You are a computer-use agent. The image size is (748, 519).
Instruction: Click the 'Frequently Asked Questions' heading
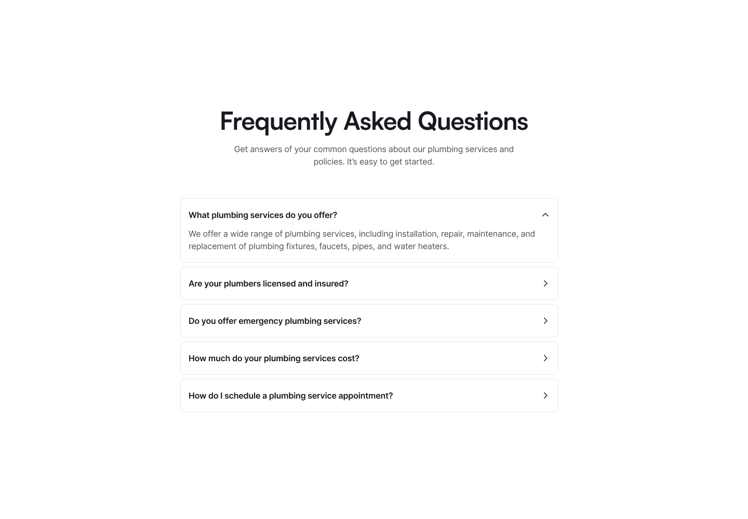373,121
